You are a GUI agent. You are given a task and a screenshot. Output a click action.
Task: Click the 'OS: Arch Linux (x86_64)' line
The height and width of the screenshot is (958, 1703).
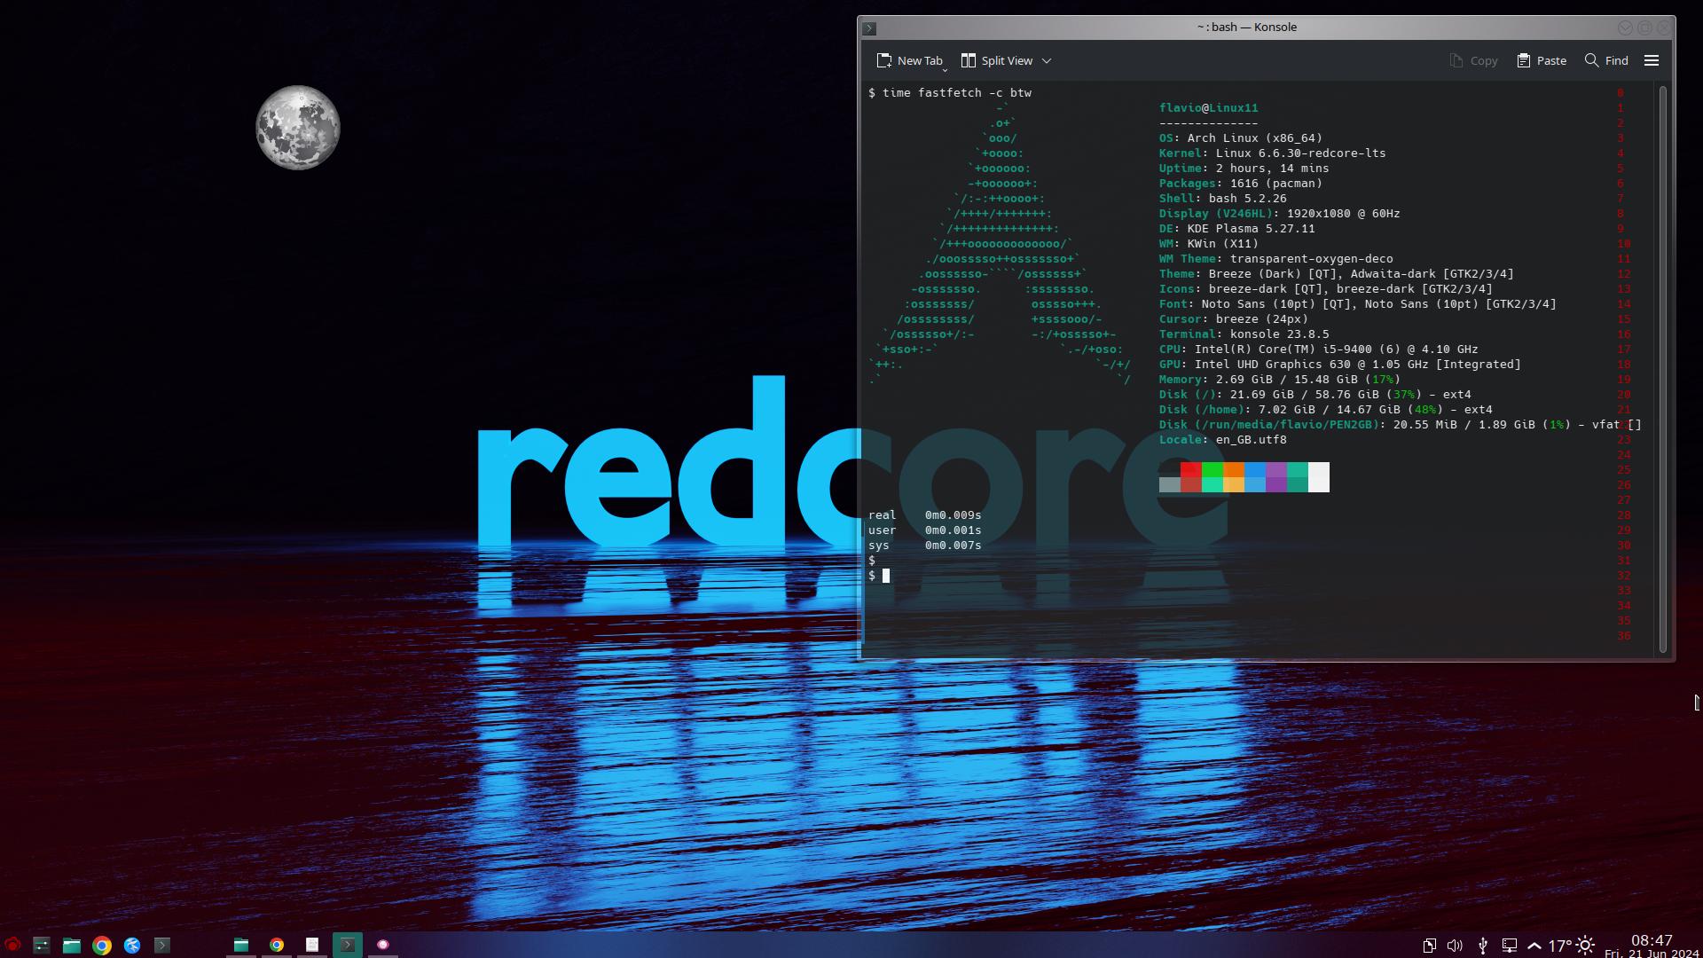pyautogui.click(x=1241, y=138)
